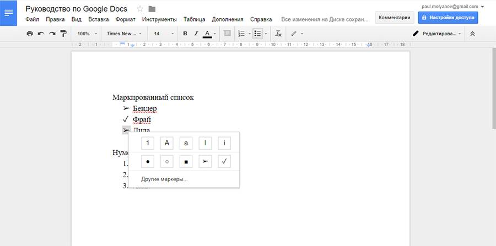The width and height of the screenshot is (496, 246).
Task: Open the Вид menu
Action: (x=77, y=19)
